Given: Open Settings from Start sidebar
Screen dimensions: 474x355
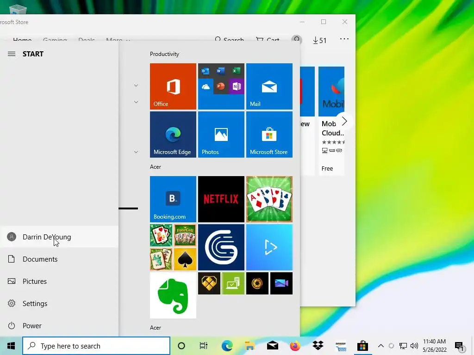Looking at the screenshot, I should coord(59,303).
